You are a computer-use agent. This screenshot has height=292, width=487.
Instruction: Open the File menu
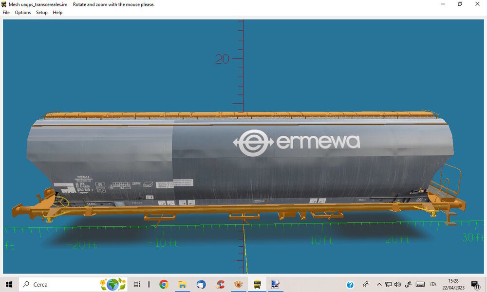click(x=6, y=13)
